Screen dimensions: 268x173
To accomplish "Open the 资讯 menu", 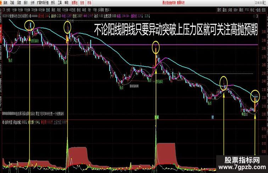I will click(53, 3).
